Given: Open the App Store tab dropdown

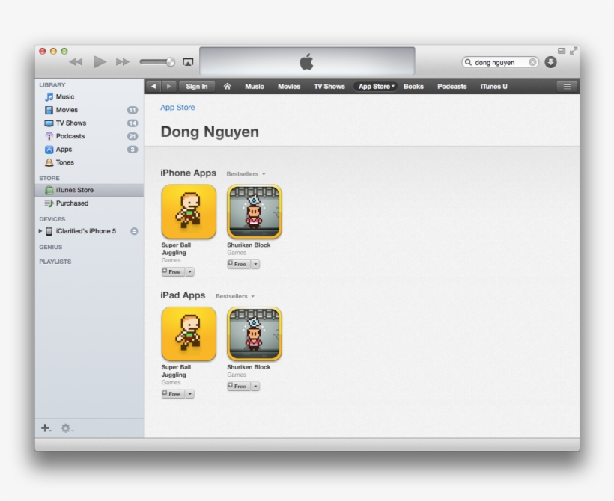Looking at the screenshot, I should 376,87.
